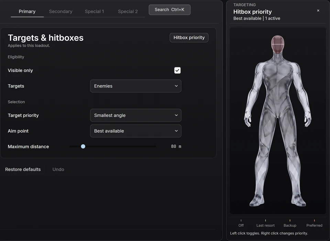The height and width of the screenshot is (241, 330).
Task: Click the Hitbox priority button
Action: [189, 38]
